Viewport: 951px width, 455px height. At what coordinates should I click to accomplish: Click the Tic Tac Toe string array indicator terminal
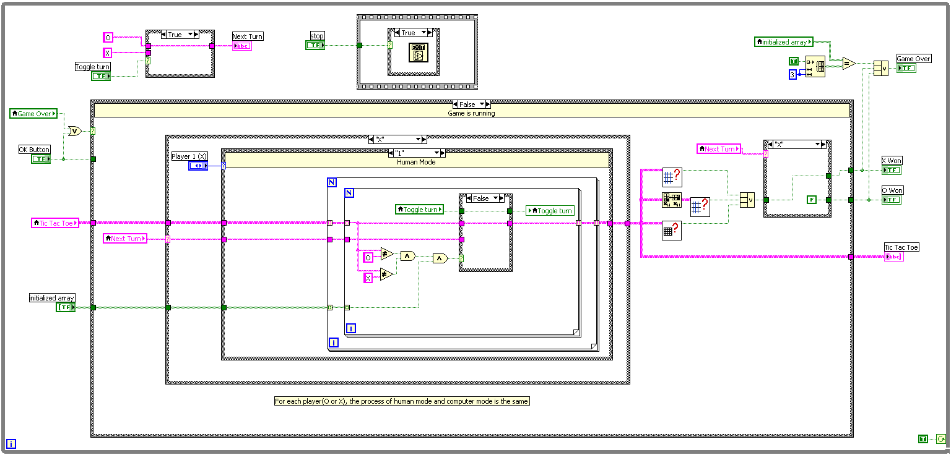[894, 257]
